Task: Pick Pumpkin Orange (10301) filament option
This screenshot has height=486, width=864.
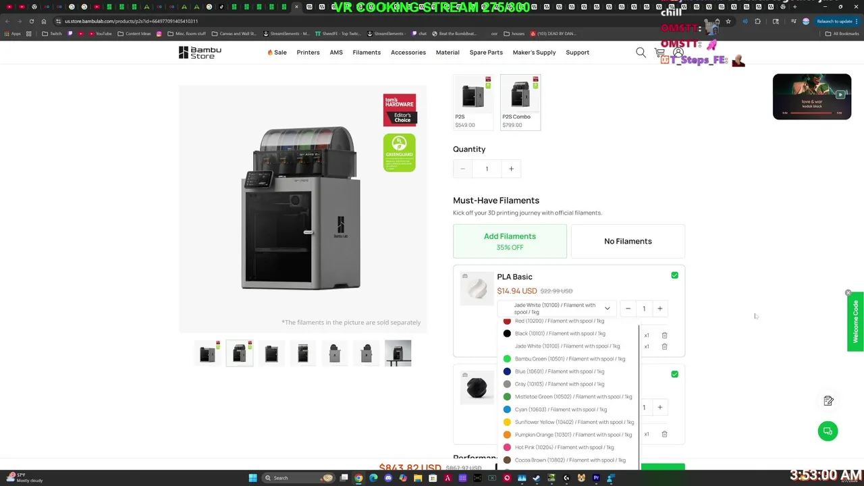Action: pos(568,435)
